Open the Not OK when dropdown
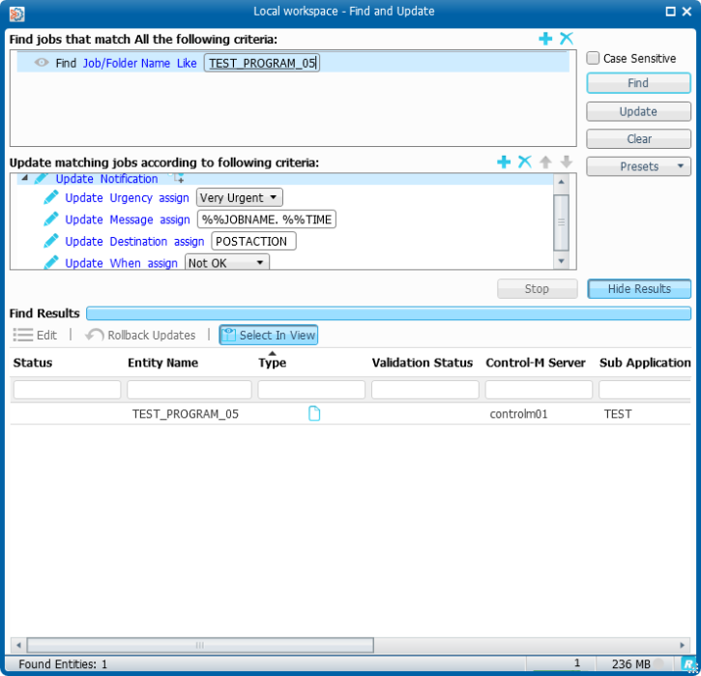 coord(227,263)
